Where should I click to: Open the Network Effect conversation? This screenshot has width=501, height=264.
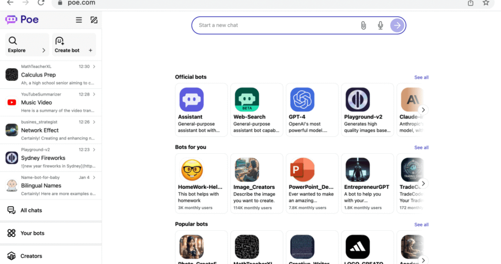[51, 130]
